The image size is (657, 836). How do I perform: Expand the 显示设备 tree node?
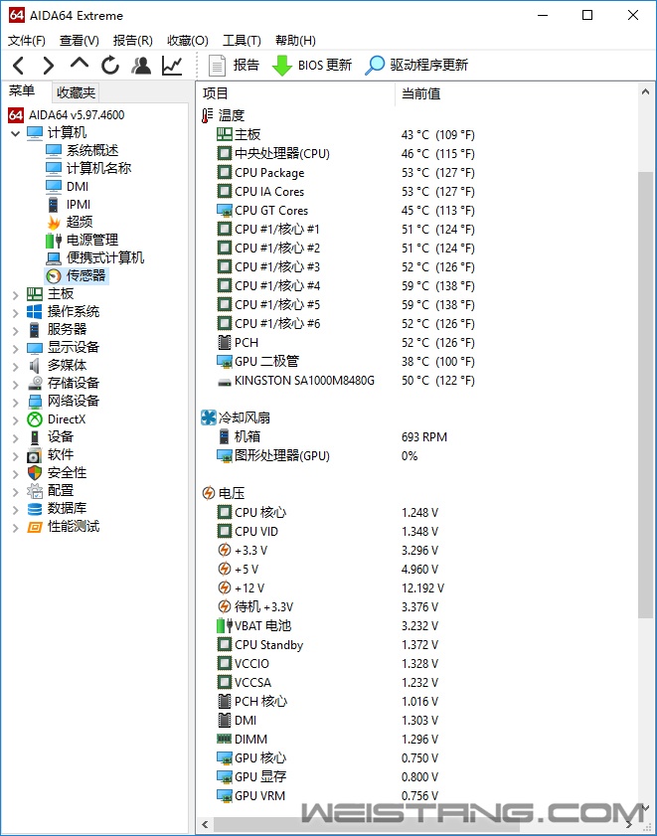click(x=16, y=348)
